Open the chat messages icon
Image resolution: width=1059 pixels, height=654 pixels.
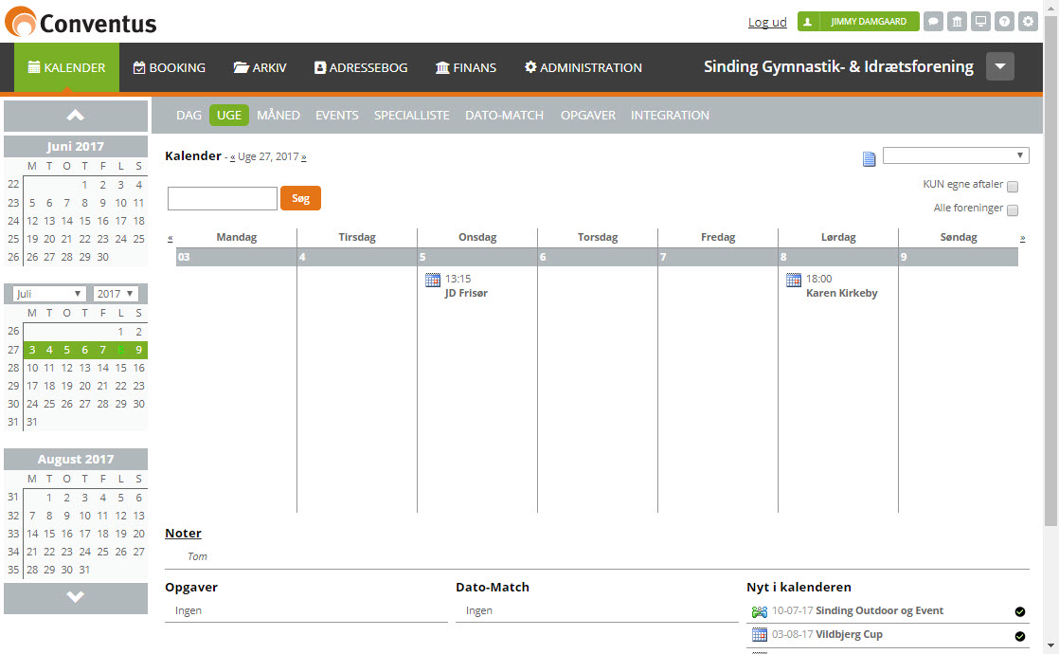tap(933, 22)
